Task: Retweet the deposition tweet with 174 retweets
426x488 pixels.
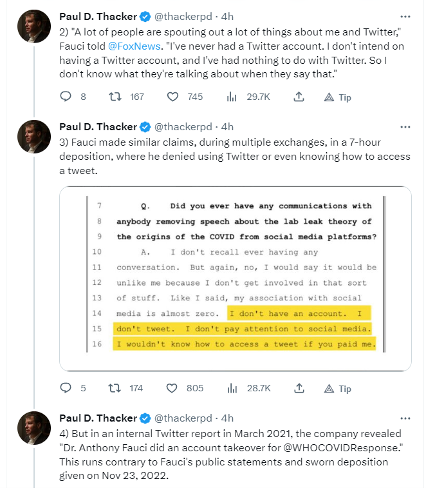Action: (x=115, y=388)
